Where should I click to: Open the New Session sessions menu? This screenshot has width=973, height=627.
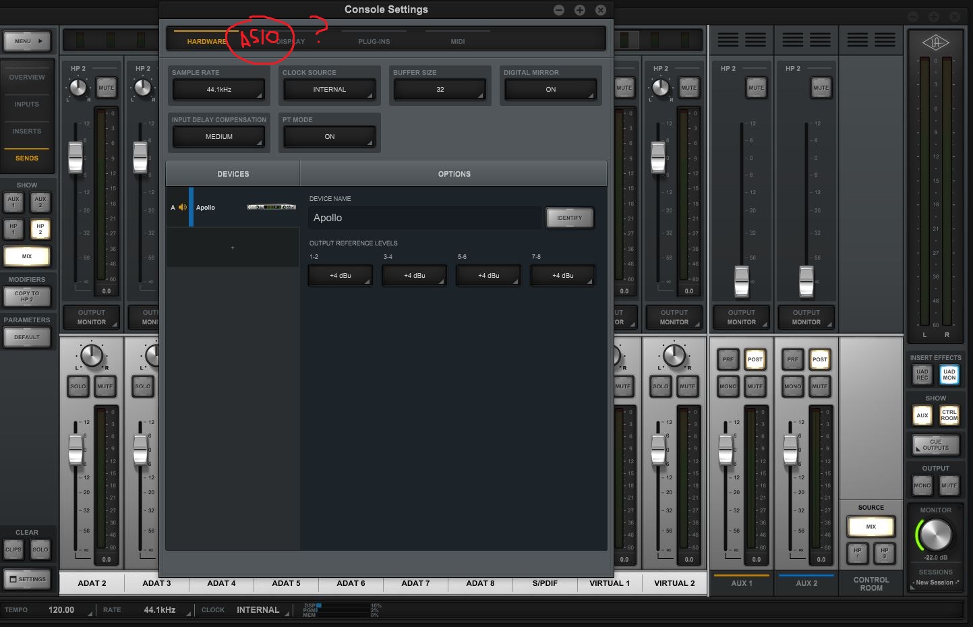coord(936,583)
